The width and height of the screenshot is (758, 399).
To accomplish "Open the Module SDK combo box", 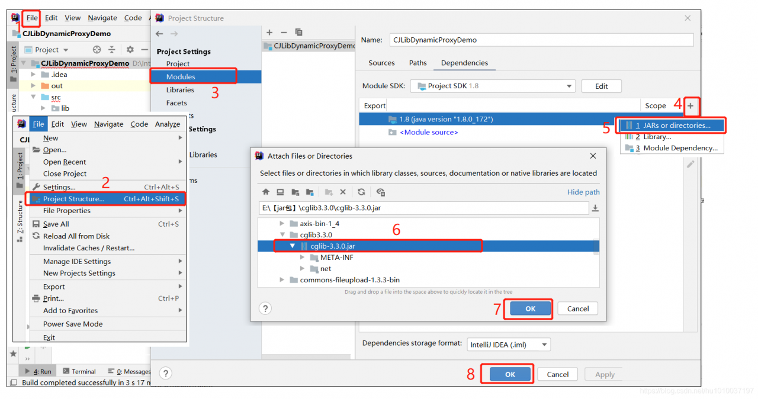I will [493, 86].
